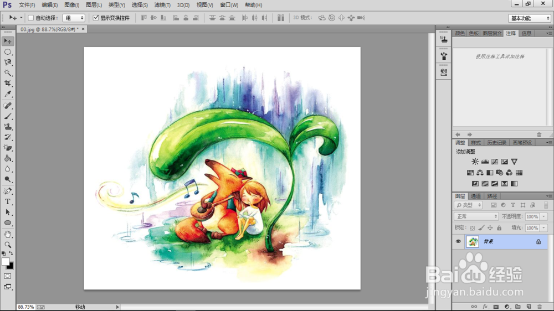Hide the 背景 layer with eye icon

click(458, 241)
